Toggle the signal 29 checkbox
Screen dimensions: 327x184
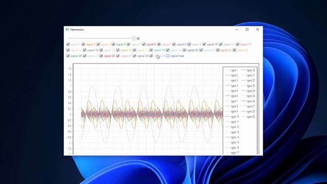151,56
